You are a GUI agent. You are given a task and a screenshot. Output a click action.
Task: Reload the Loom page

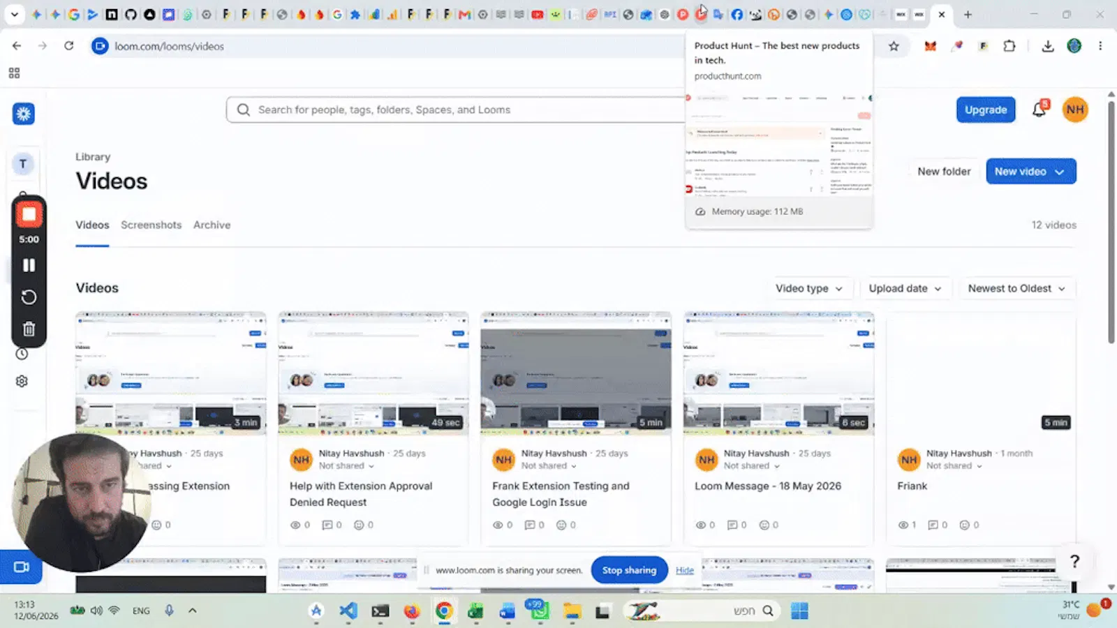click(68, 46)
